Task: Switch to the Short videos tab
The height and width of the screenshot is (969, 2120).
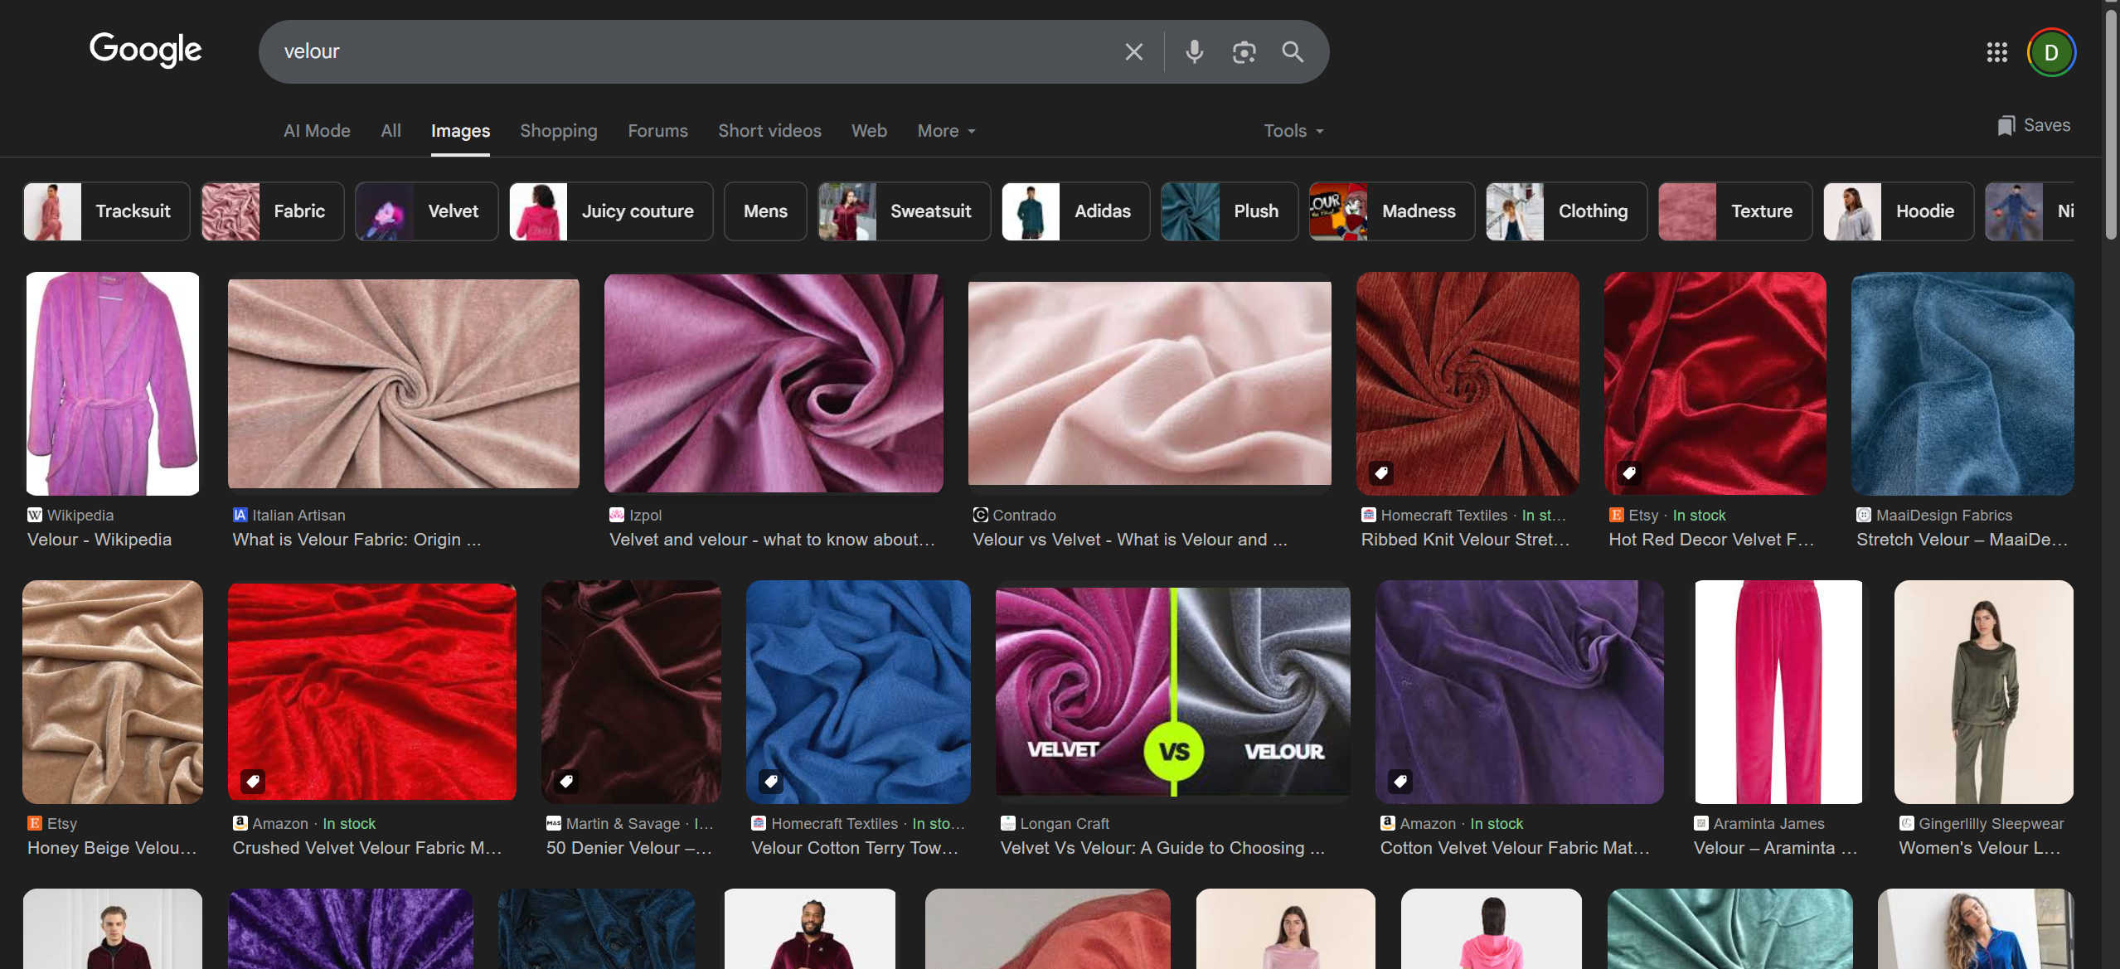Action: click(769, 131)
